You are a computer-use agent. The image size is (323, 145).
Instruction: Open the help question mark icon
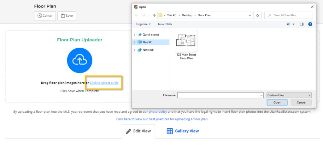pos(310,24)
